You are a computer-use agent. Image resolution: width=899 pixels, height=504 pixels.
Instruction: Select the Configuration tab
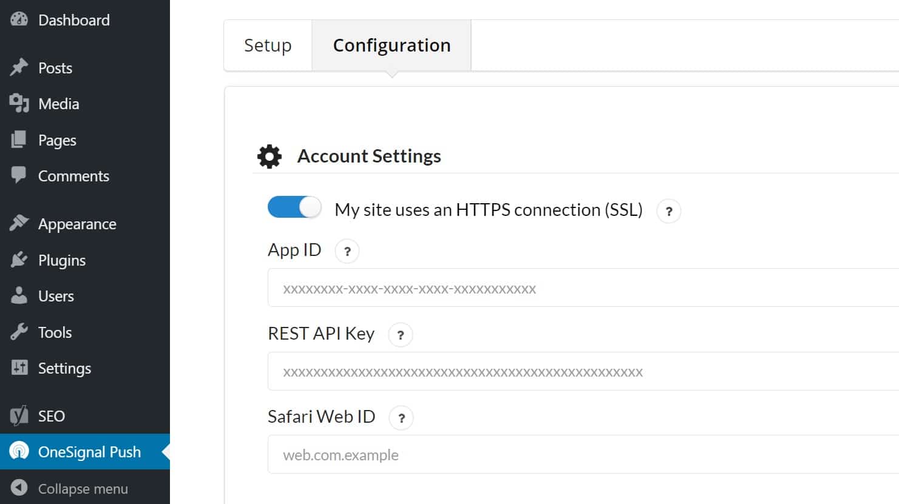392,45
